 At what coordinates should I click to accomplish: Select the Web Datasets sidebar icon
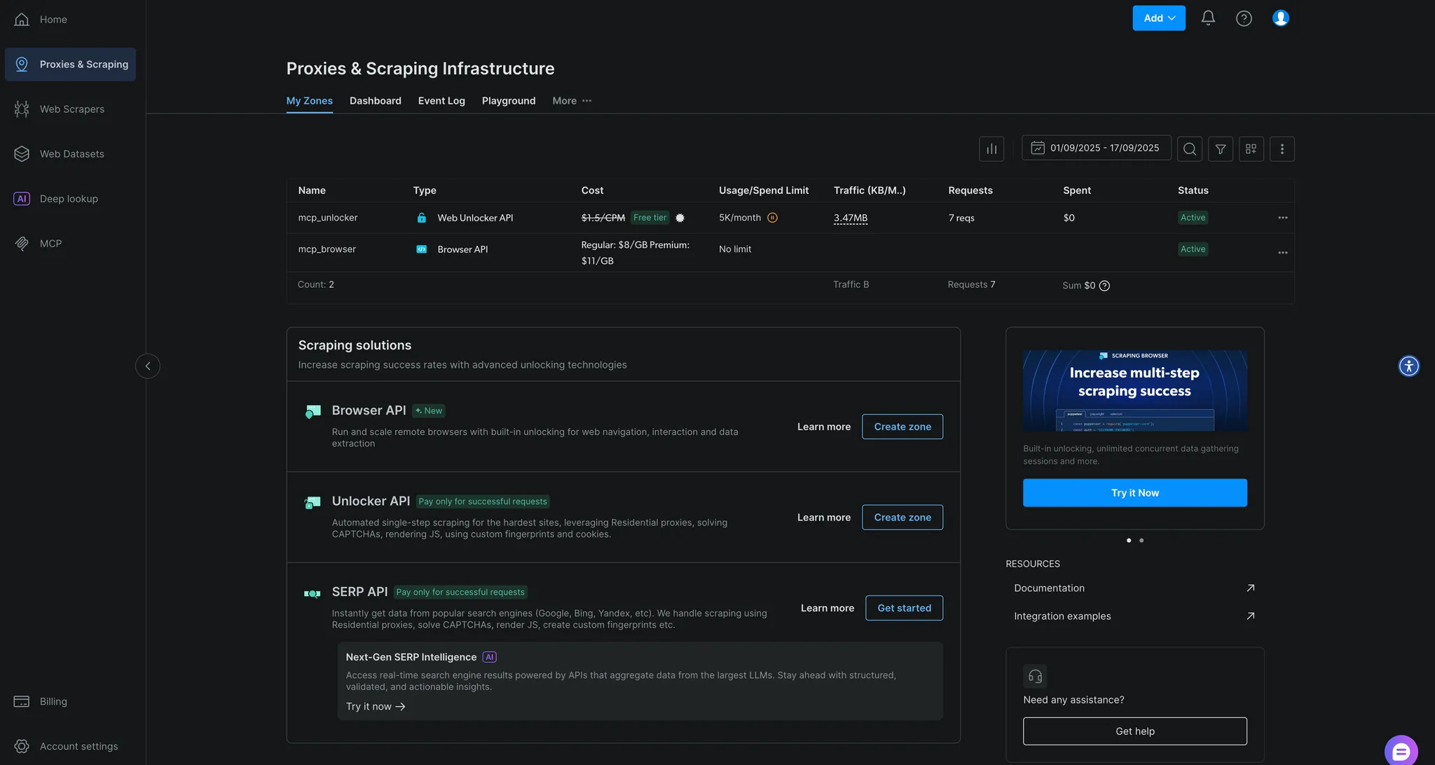tap(21, 153)
